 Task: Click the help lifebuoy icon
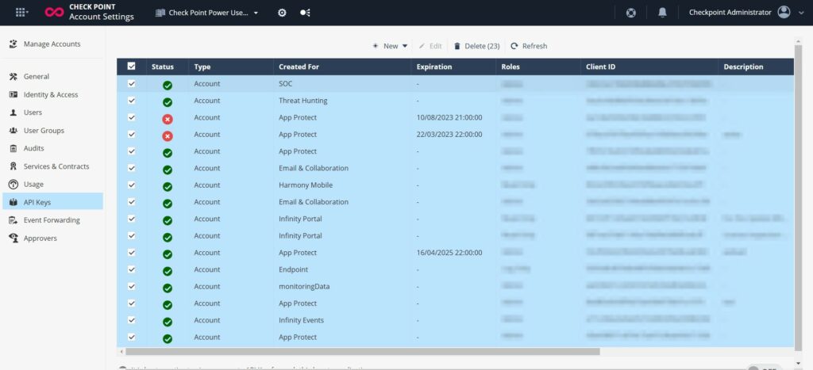click(x=631, y=13)
